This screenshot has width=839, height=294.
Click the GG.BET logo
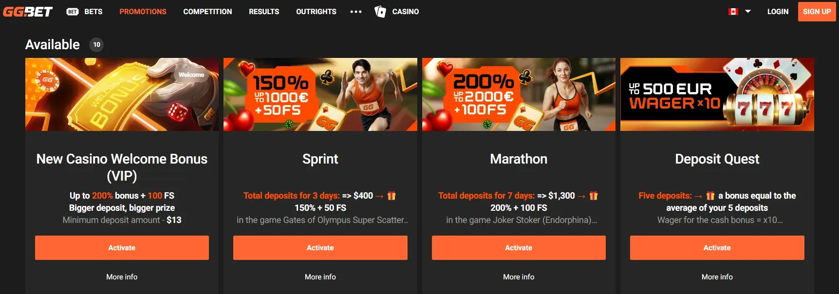point(28,12)
